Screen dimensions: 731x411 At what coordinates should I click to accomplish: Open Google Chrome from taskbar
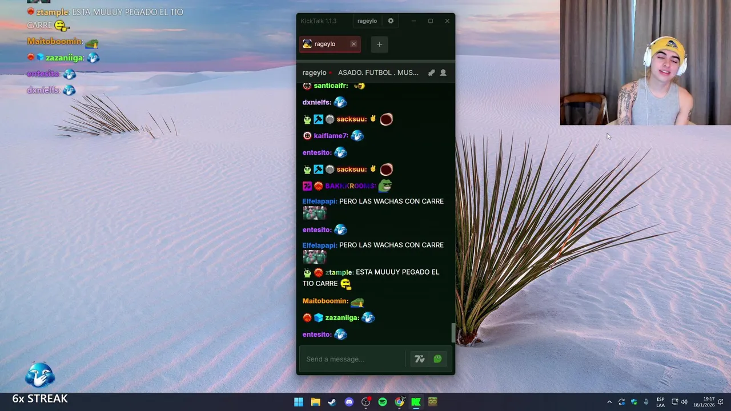[399, 402]
